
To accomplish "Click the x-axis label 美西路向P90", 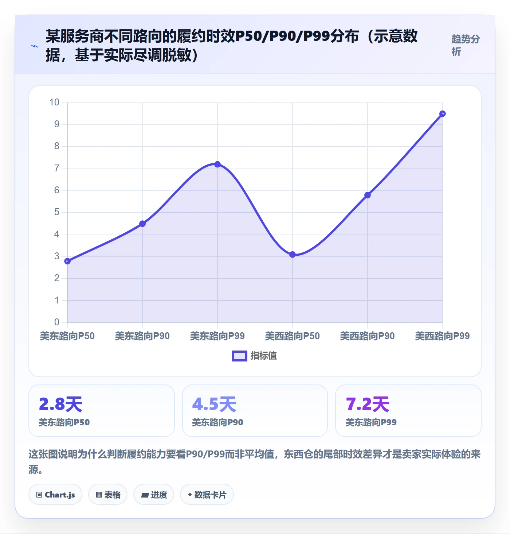I will [x=368, y=336].
